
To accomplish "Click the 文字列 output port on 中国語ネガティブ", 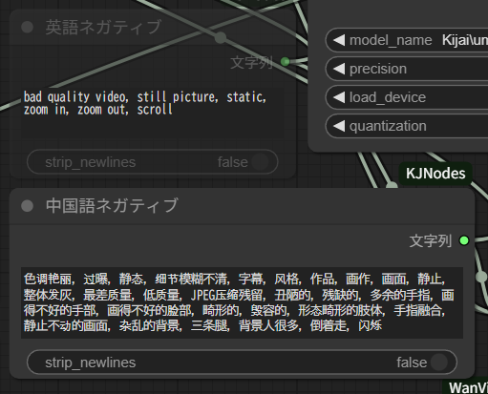I will coord(464,240).
